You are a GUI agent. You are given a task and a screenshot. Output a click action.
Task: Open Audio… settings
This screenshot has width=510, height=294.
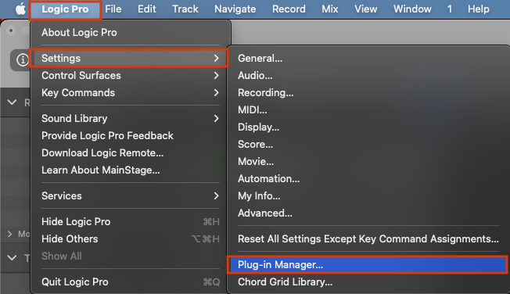pyautogui.click(x=368, y=75)
